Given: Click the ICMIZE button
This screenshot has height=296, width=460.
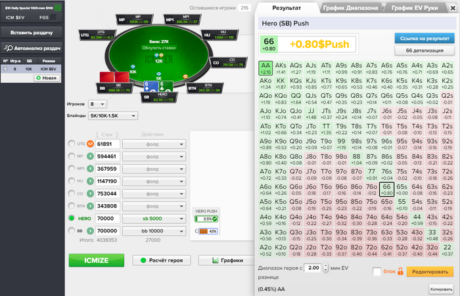Looking at the screenshot, I should 97,261.
